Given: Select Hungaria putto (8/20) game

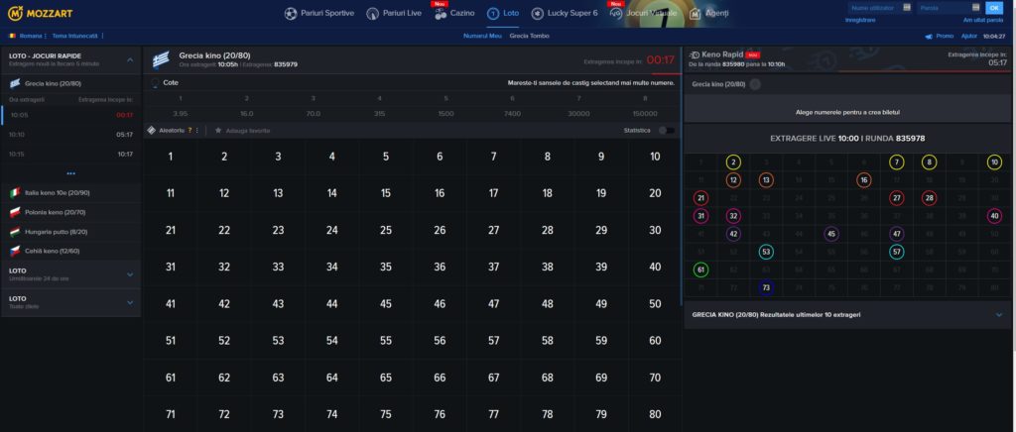Looking at the screenshot, I should (x=70, y=232).
